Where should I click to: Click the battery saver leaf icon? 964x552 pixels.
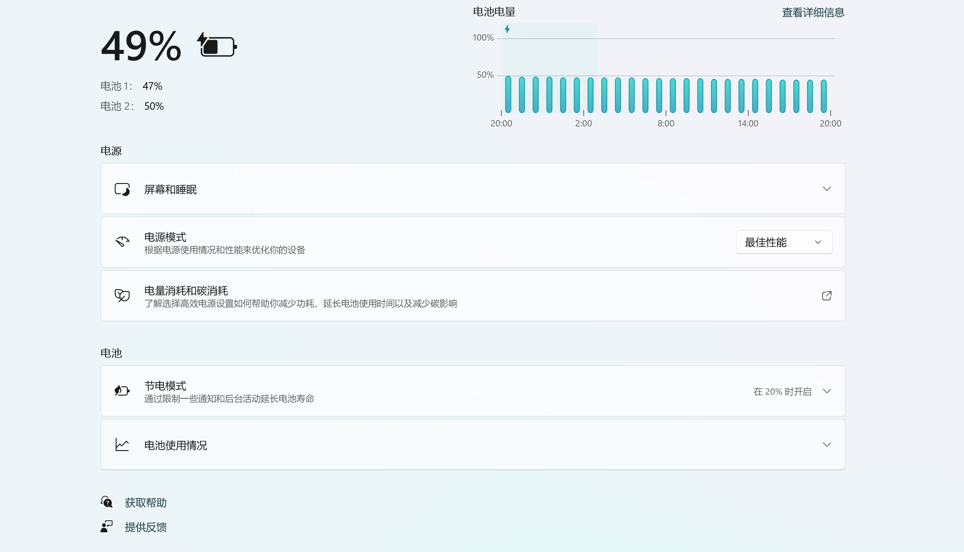(122, 391)
